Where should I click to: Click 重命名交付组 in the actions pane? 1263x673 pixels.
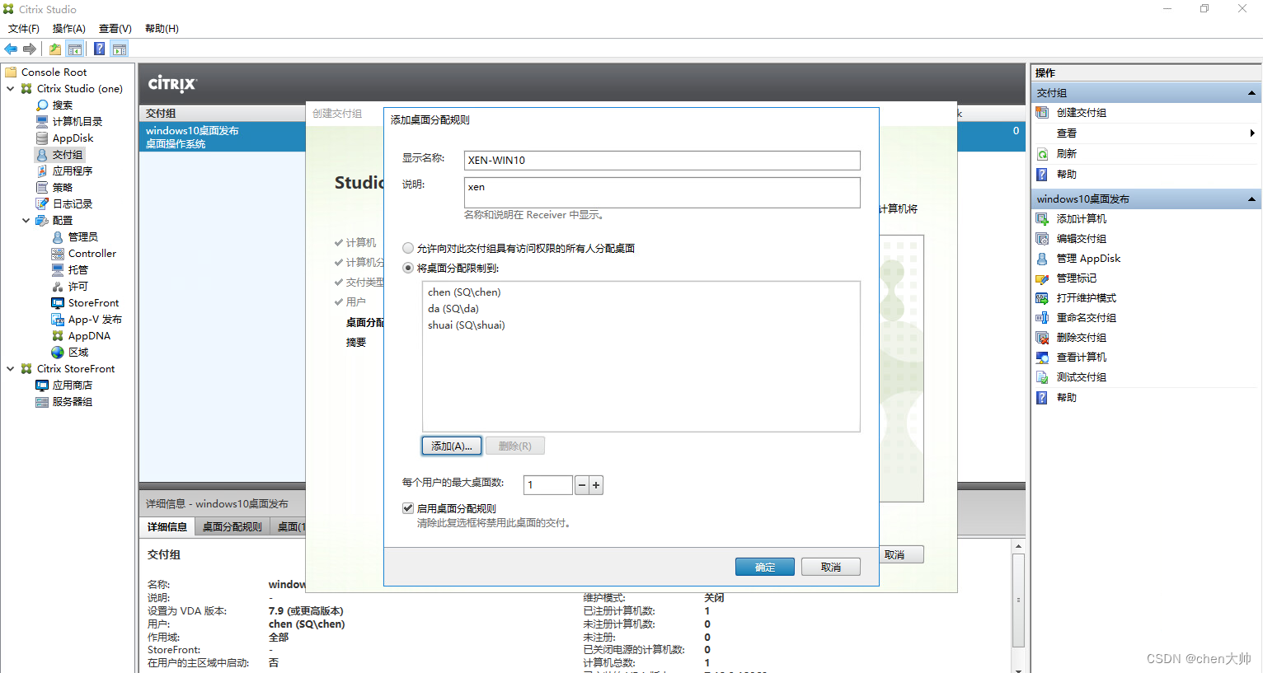[1087, 317]
